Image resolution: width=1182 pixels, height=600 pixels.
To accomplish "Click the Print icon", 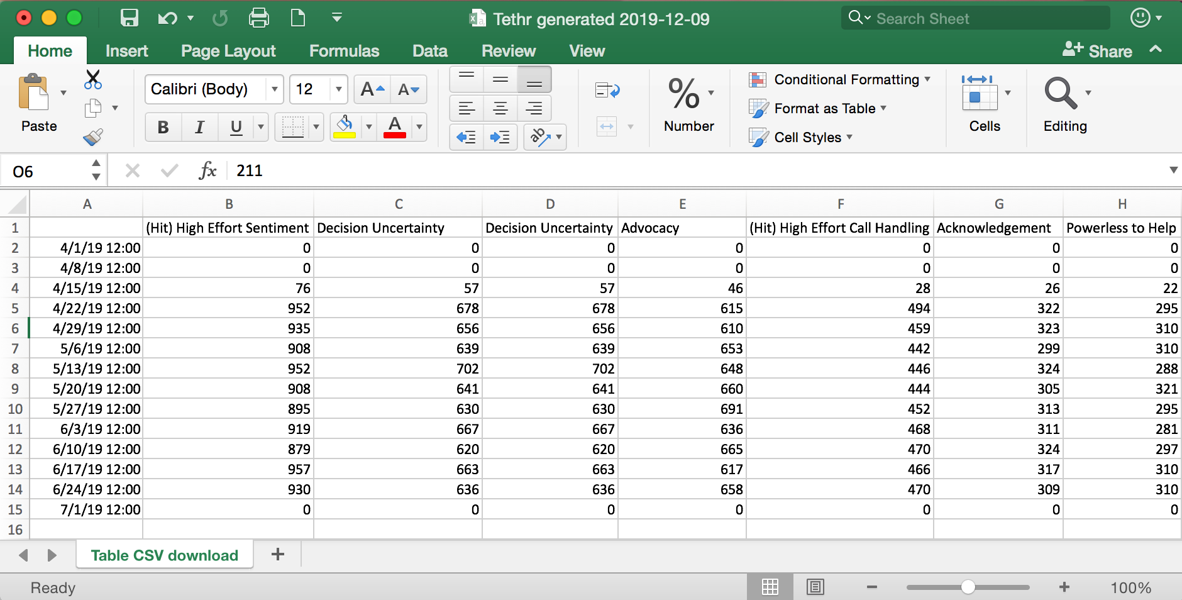I will click(x=258, y=18).
